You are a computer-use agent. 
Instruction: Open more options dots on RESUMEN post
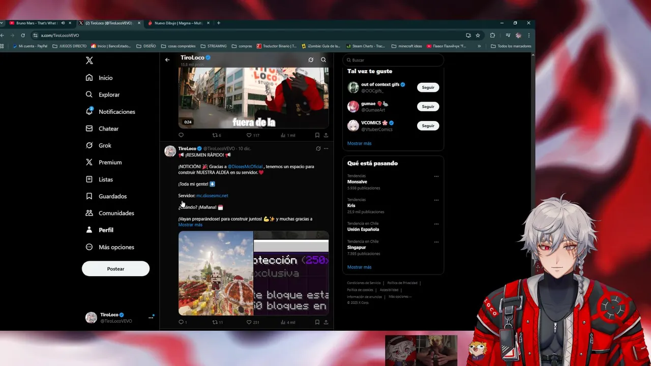click(326, 148)
